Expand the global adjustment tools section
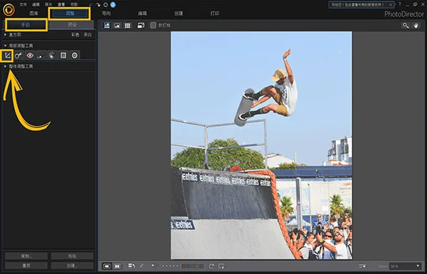 (x=5, y=66)
